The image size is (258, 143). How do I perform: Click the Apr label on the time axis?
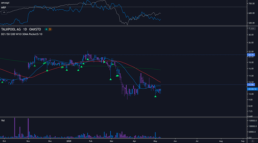(135, 141)
